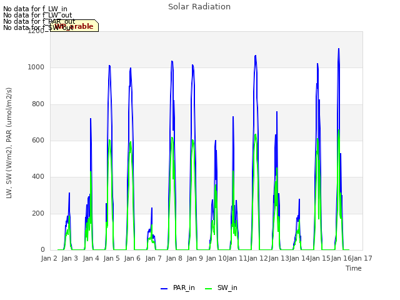
Task: Click the blue PAR_in legend swatch
Action: click(x=164, y=289)
